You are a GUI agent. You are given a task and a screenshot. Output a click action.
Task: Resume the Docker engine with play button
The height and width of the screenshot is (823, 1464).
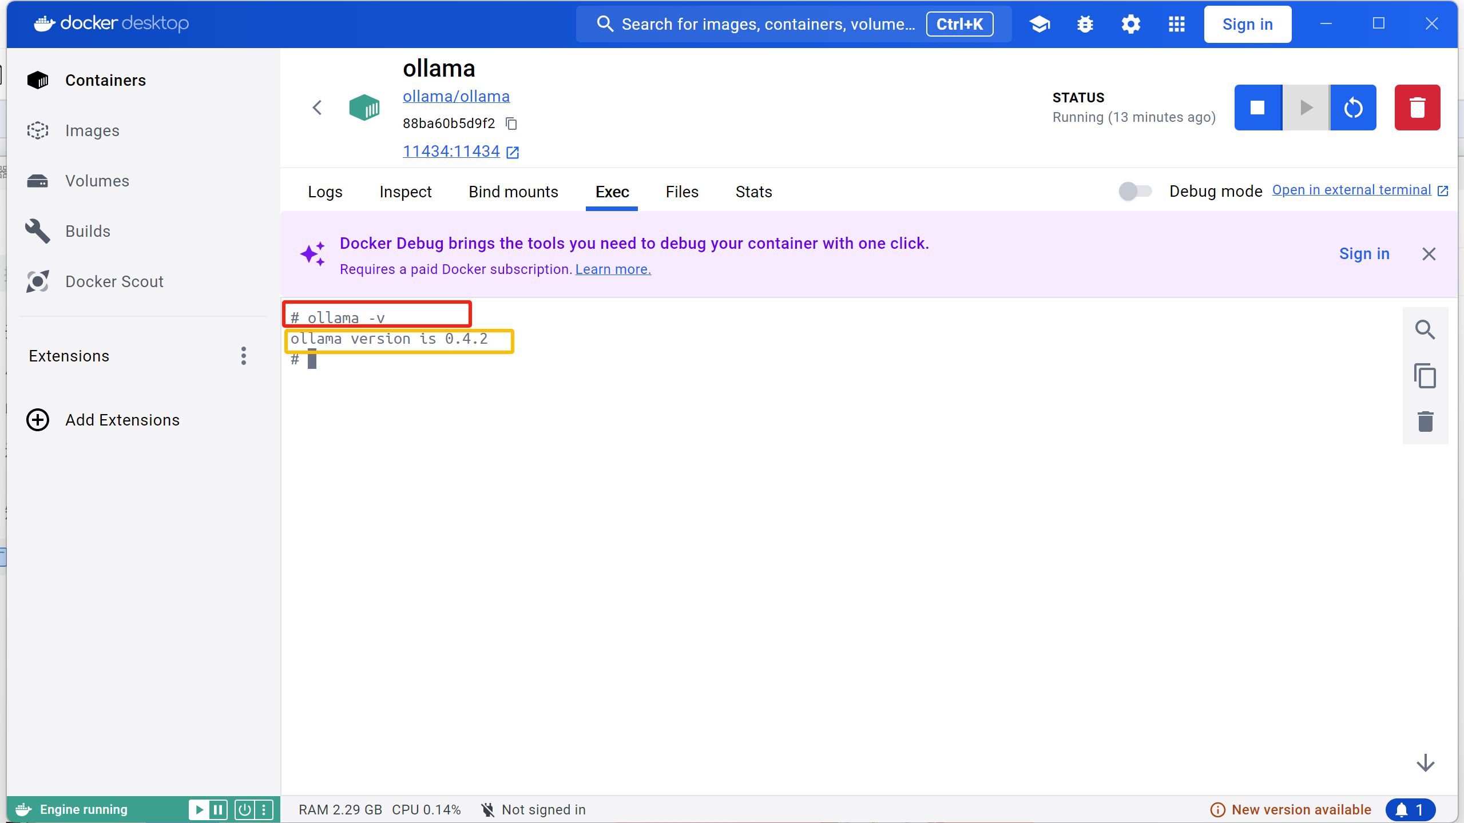pos(199,809)
